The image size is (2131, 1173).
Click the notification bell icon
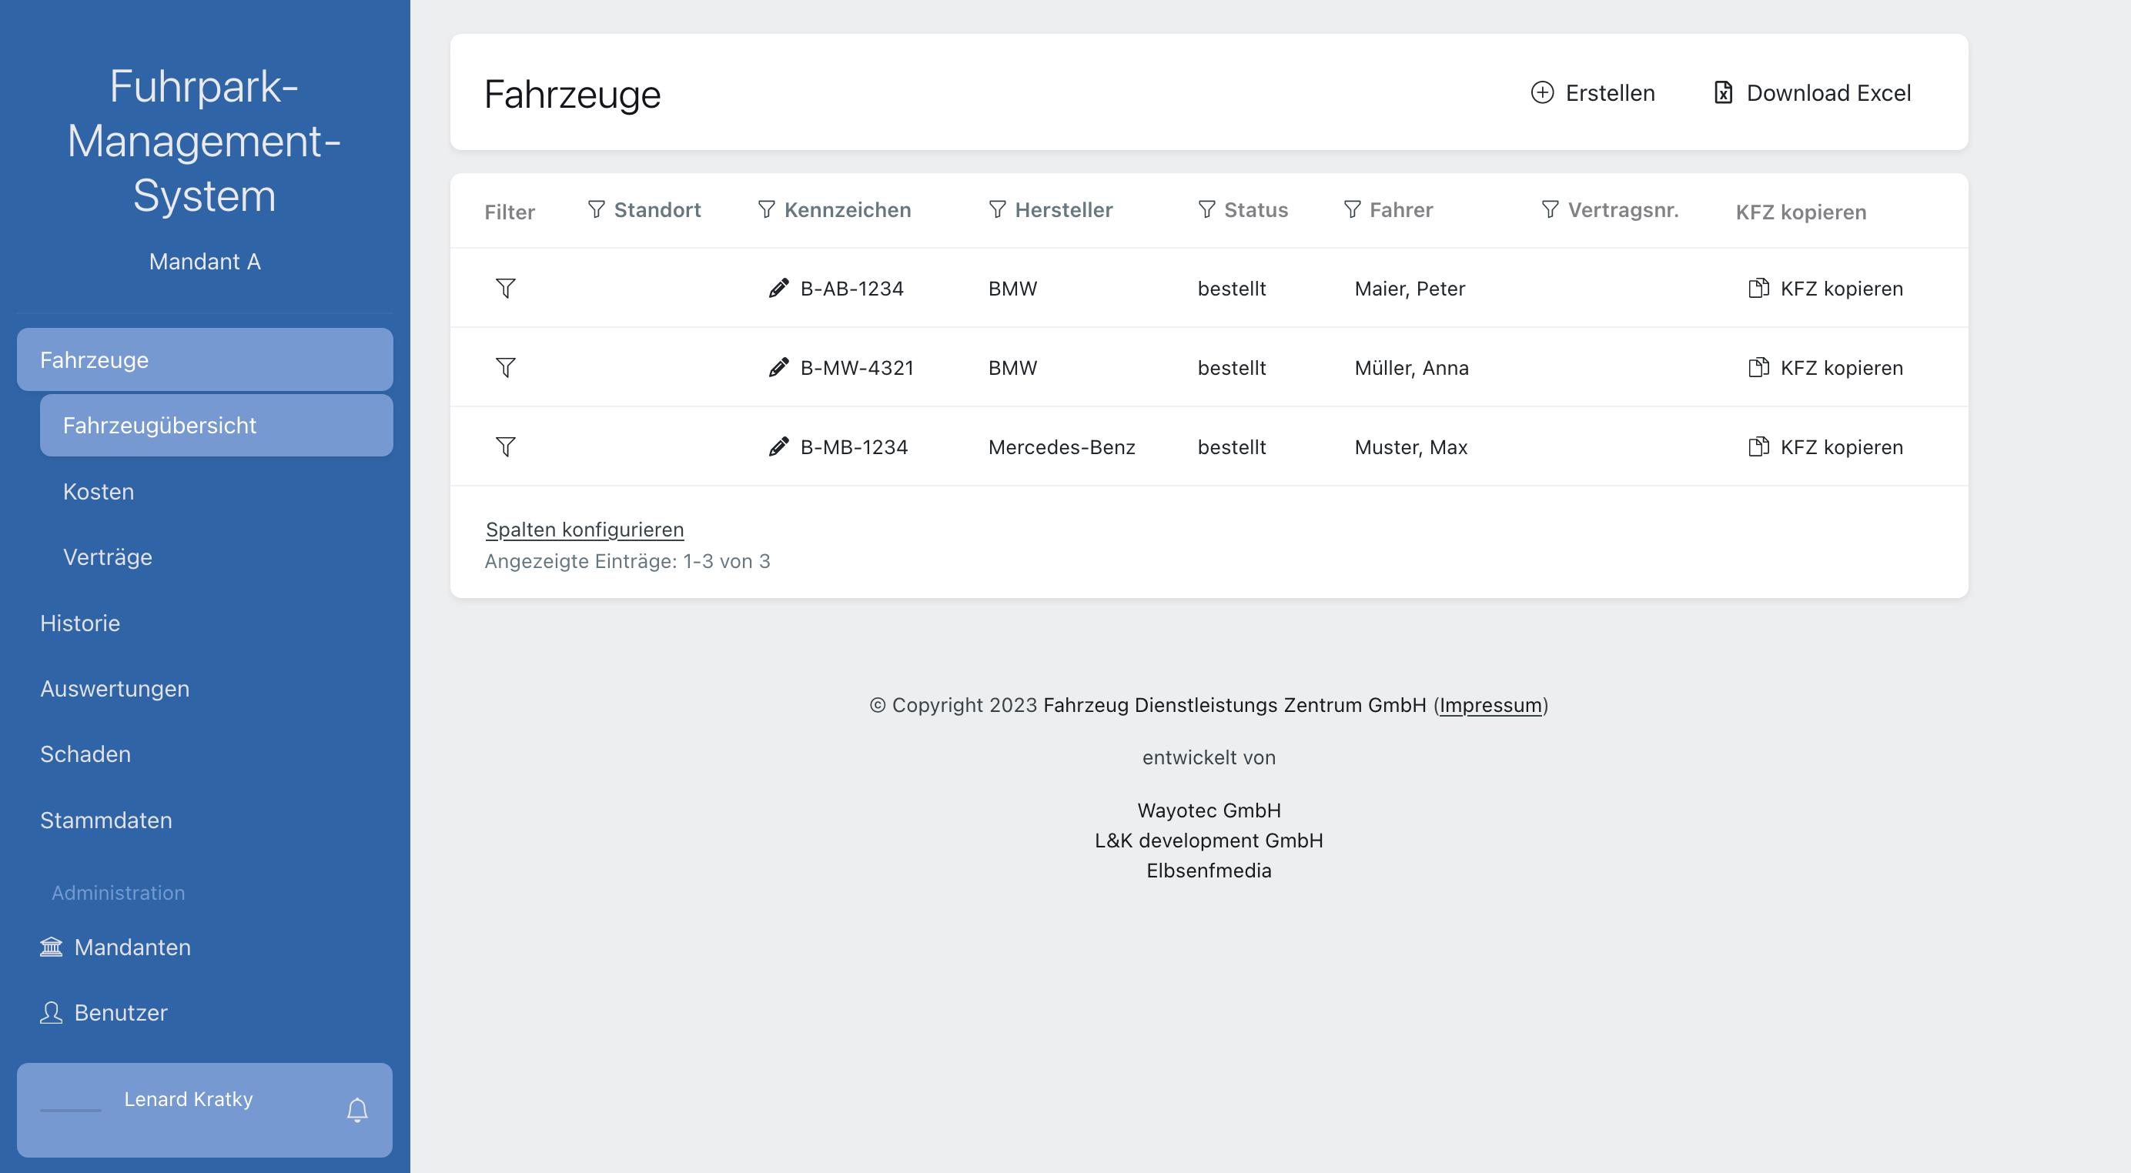[356, 1108]
